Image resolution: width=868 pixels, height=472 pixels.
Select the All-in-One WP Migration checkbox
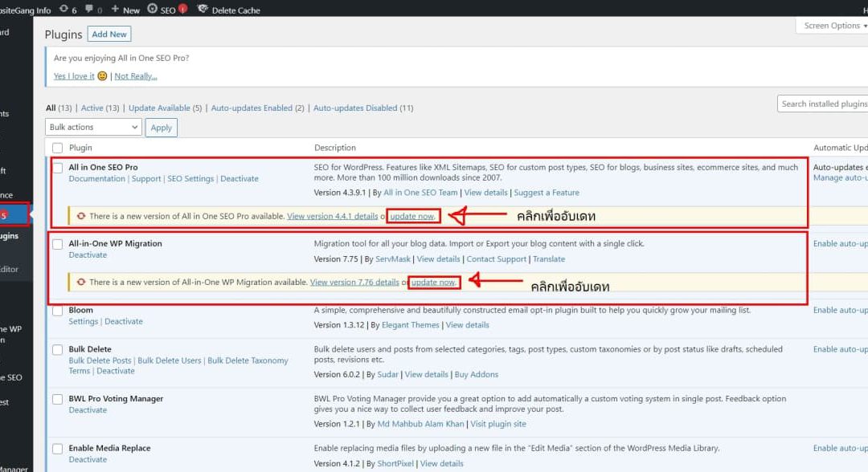[58, 244]
